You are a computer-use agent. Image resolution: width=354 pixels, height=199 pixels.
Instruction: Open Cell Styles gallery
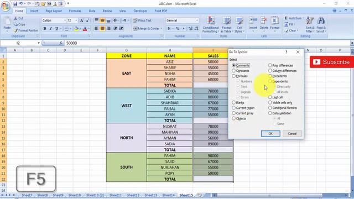click(x=239, y=25)
